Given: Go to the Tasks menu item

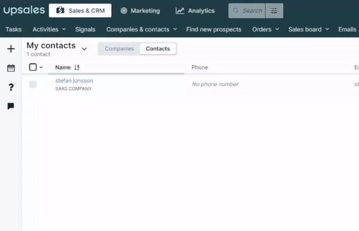Looking at the screenshot, I should 14,29.
